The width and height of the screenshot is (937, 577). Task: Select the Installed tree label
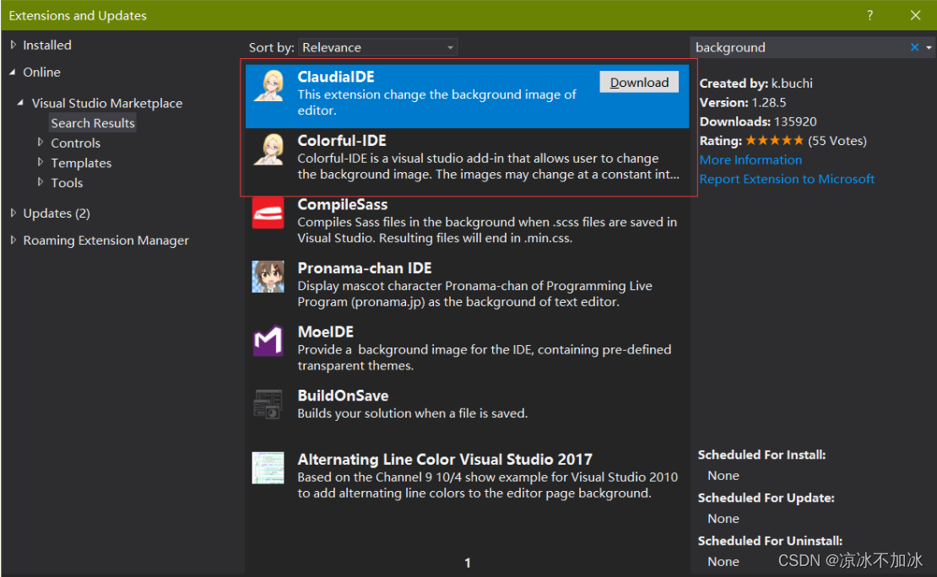[47, 45]
